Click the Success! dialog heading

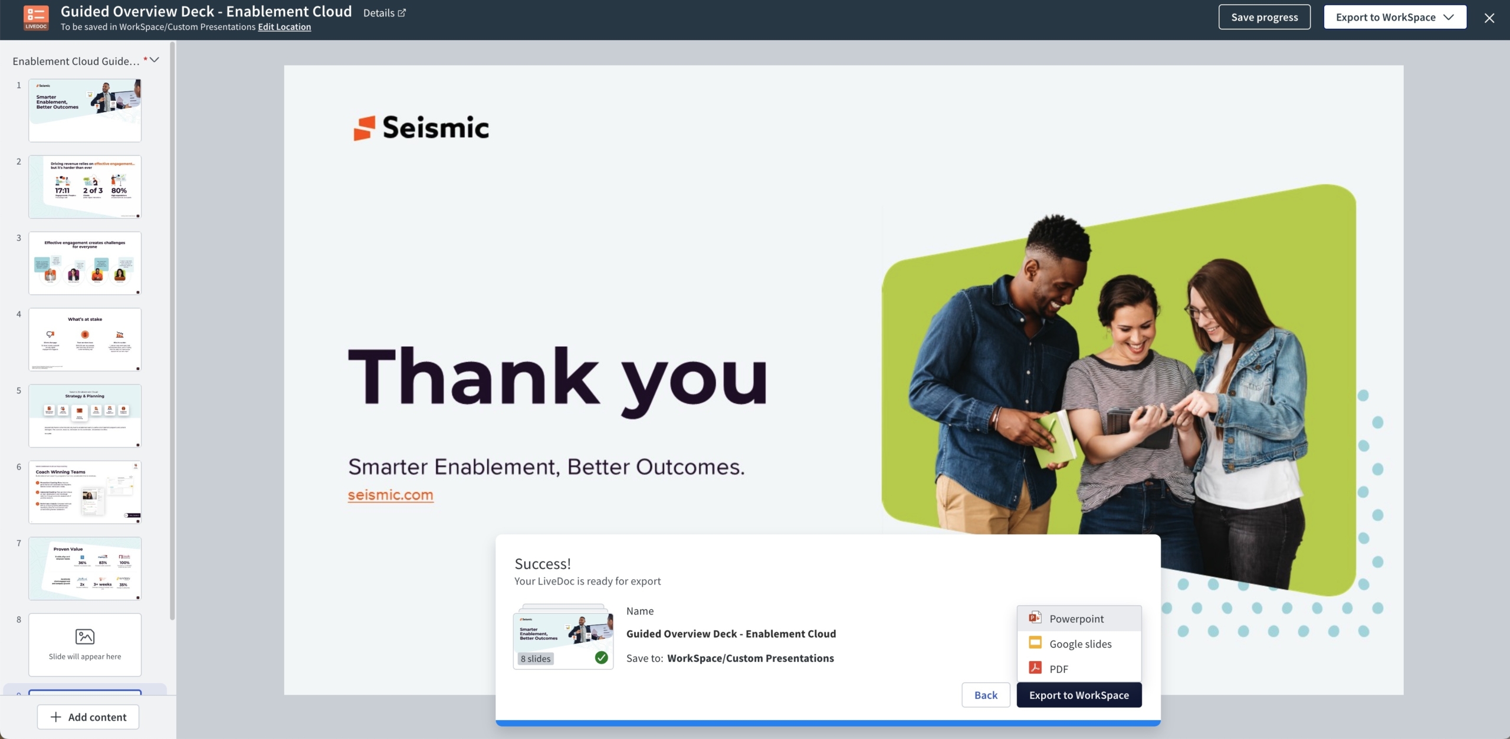[543, 564]
